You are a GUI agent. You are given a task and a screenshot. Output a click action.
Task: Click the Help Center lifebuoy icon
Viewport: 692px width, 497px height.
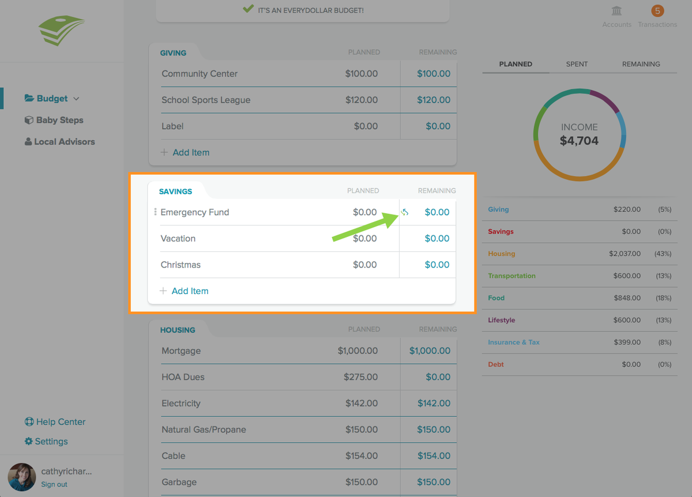tap(29, 422)
